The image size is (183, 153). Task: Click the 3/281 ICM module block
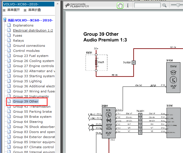click(x=109, y=123)
